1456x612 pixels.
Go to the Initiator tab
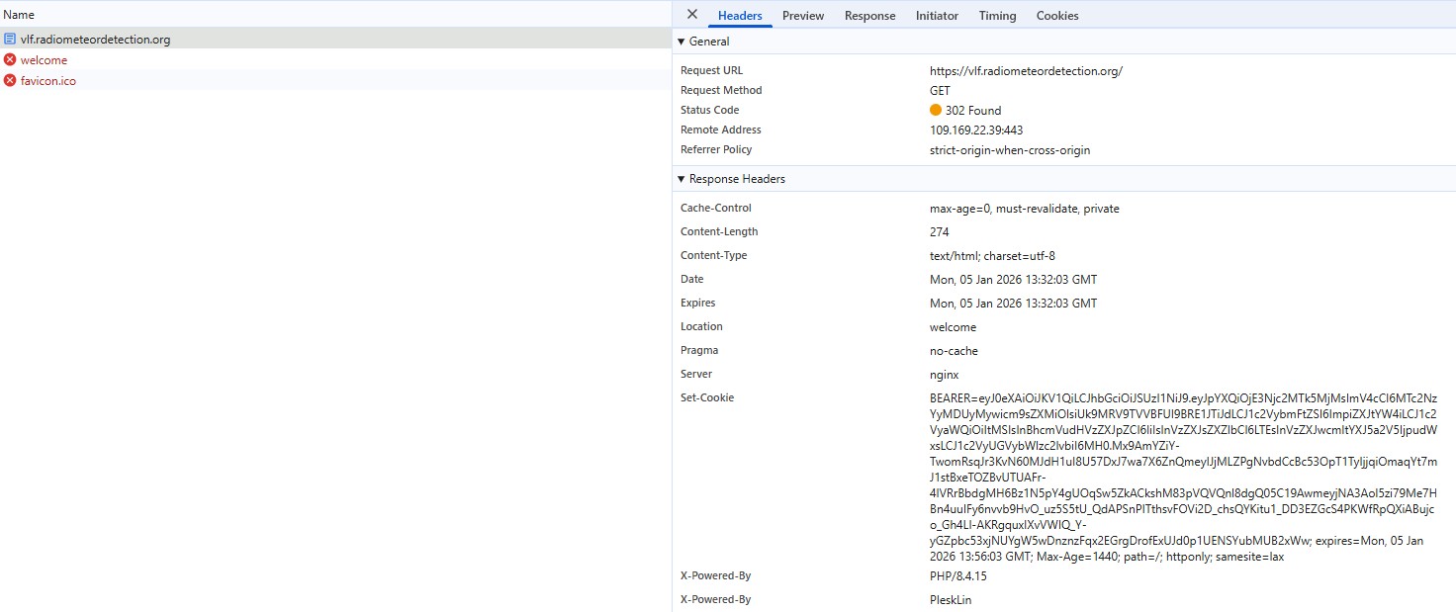point(936,16)
